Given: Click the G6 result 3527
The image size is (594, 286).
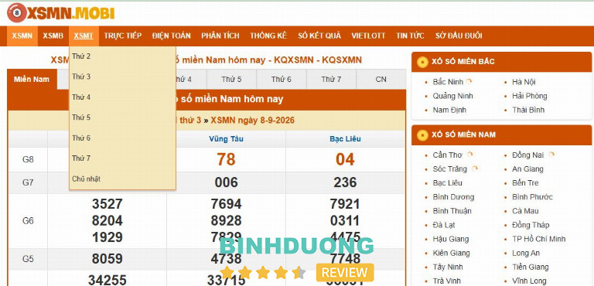Looking at the screenshot, I should [108, 204].
